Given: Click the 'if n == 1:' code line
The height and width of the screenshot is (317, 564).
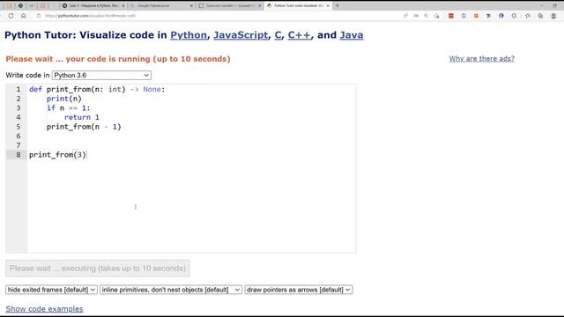Looking at the screenshot, I should [x=69, y=107].
